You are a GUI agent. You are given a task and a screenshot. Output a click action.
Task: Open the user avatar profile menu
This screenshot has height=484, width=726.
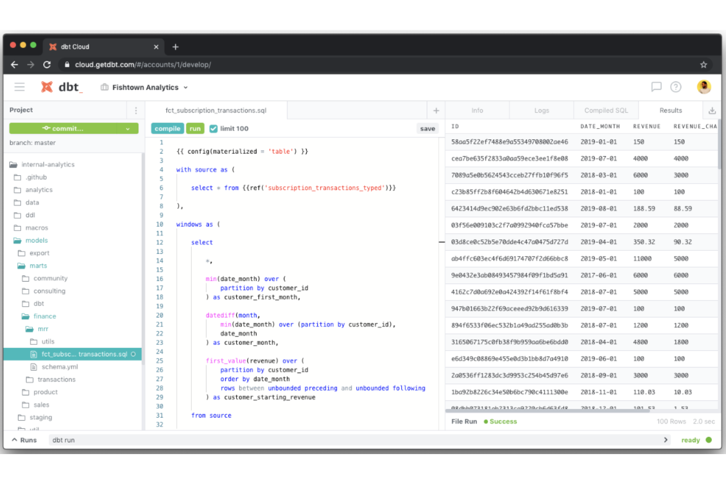click(x=704, y=87)
